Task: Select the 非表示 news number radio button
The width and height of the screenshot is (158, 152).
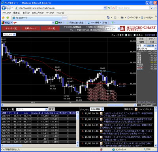Action: pyautogui.click(x=135, y=35)
